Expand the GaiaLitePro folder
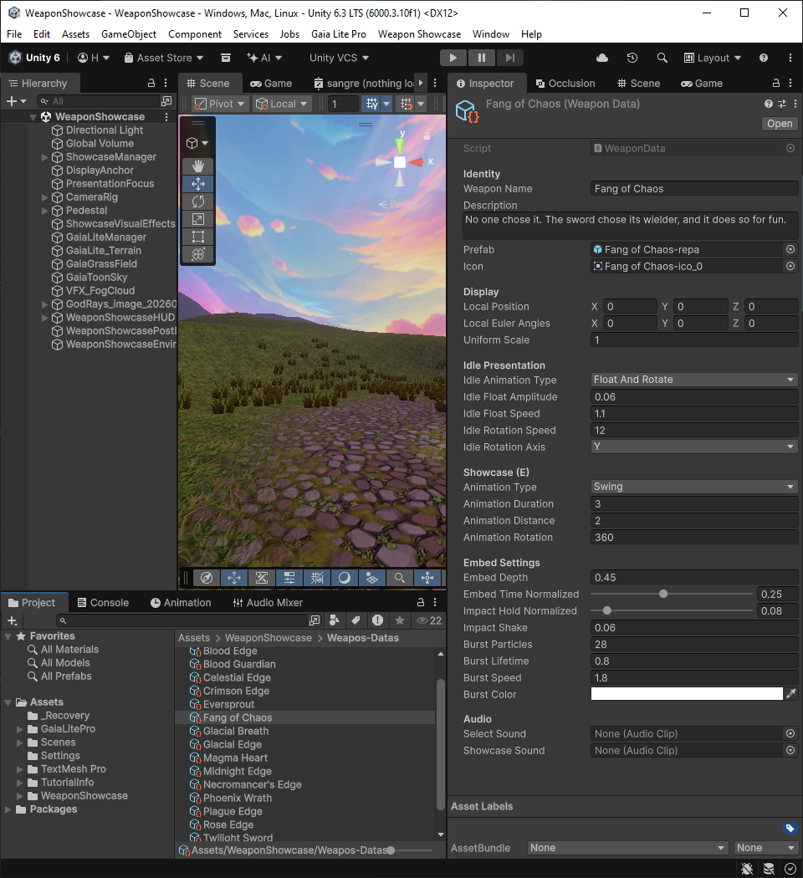Screen dimensions: 803x878 pyautogui.click(x=19, y=729)
